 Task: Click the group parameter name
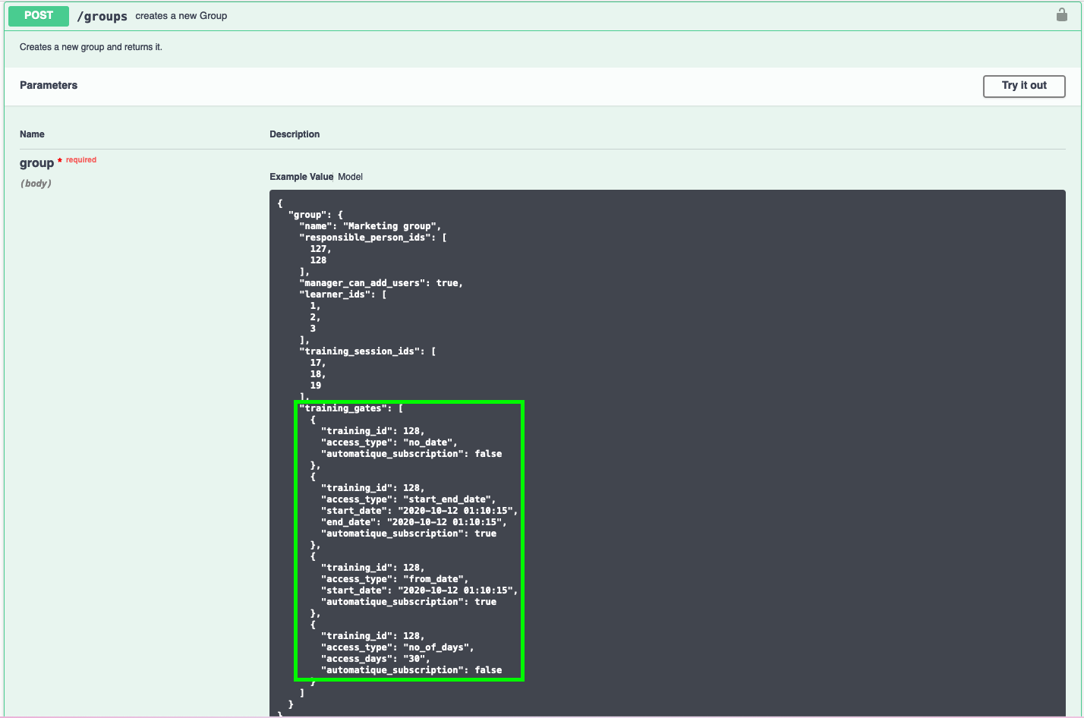[x=36, y=163]
